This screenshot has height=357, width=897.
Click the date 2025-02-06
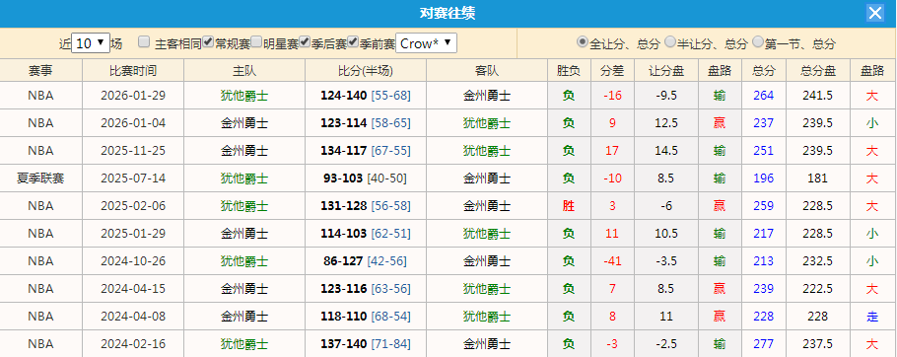(x=133, y=206)
